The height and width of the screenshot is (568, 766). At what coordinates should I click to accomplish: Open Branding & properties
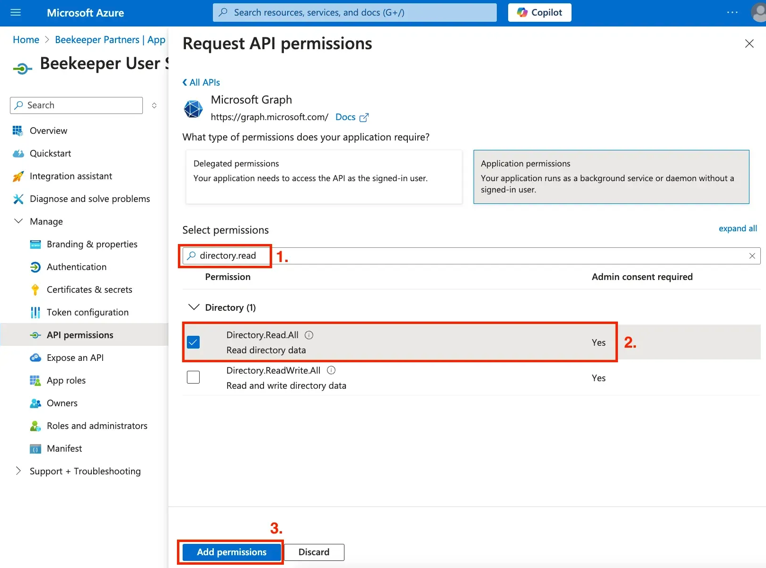tap(92, 244)
